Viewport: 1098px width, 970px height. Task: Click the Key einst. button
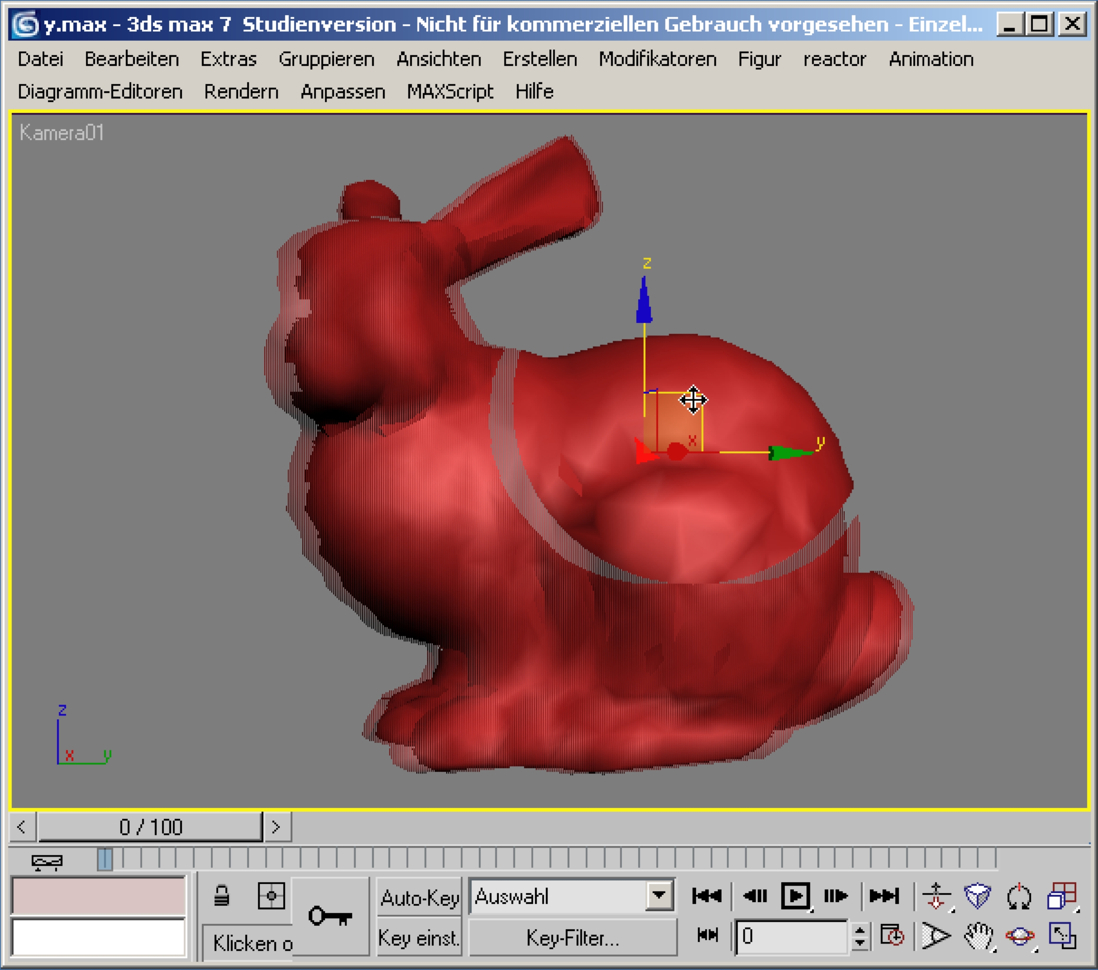419,938
